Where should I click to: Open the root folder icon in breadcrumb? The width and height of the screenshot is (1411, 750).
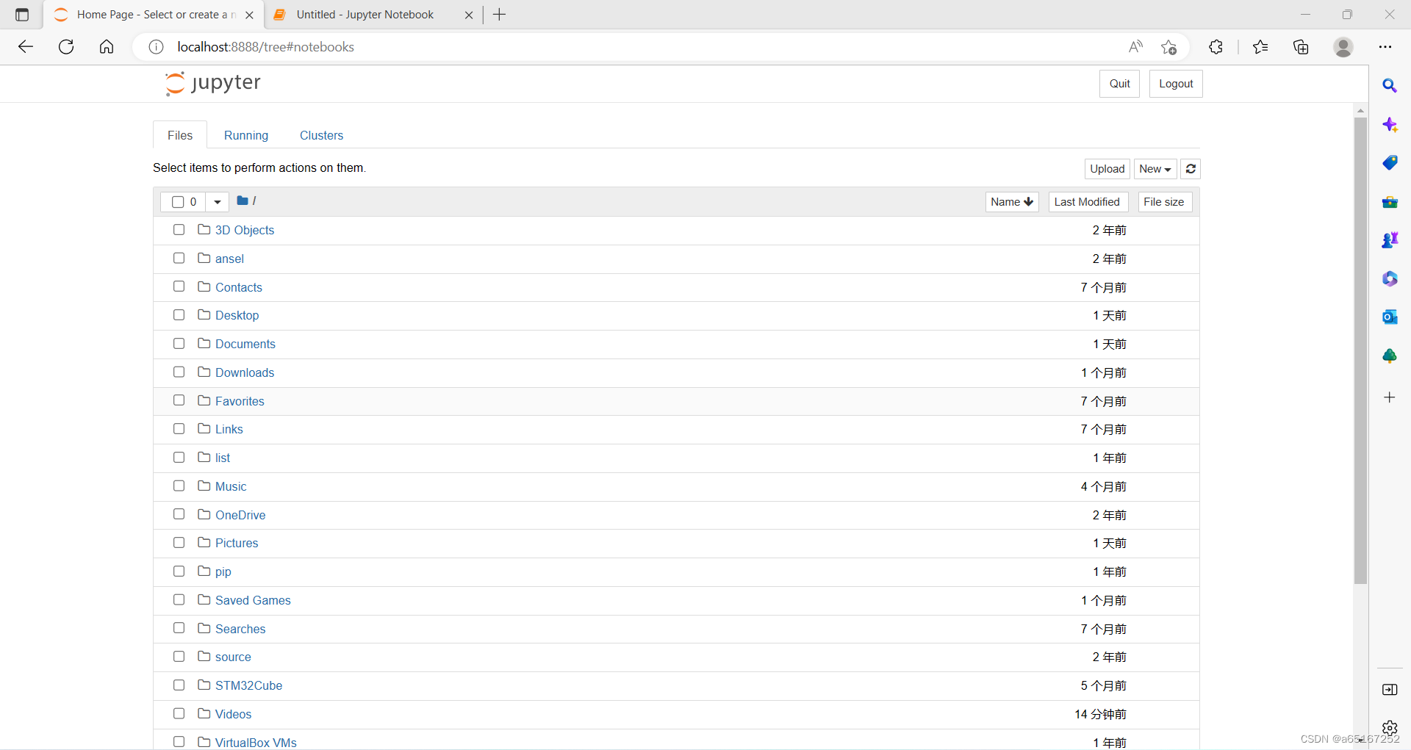[242, 201]
